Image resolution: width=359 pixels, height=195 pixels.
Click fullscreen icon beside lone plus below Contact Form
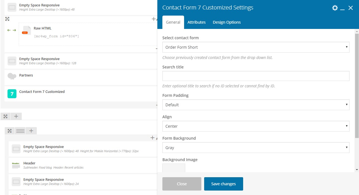(x=5, y=116)
